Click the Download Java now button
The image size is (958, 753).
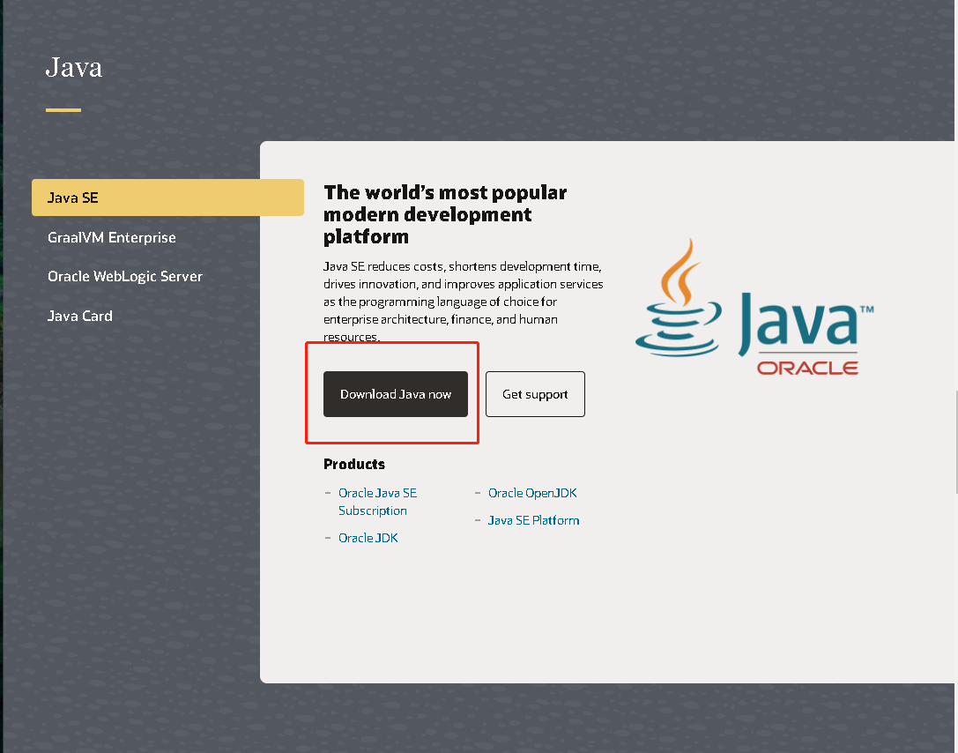(x=395, y=394)
